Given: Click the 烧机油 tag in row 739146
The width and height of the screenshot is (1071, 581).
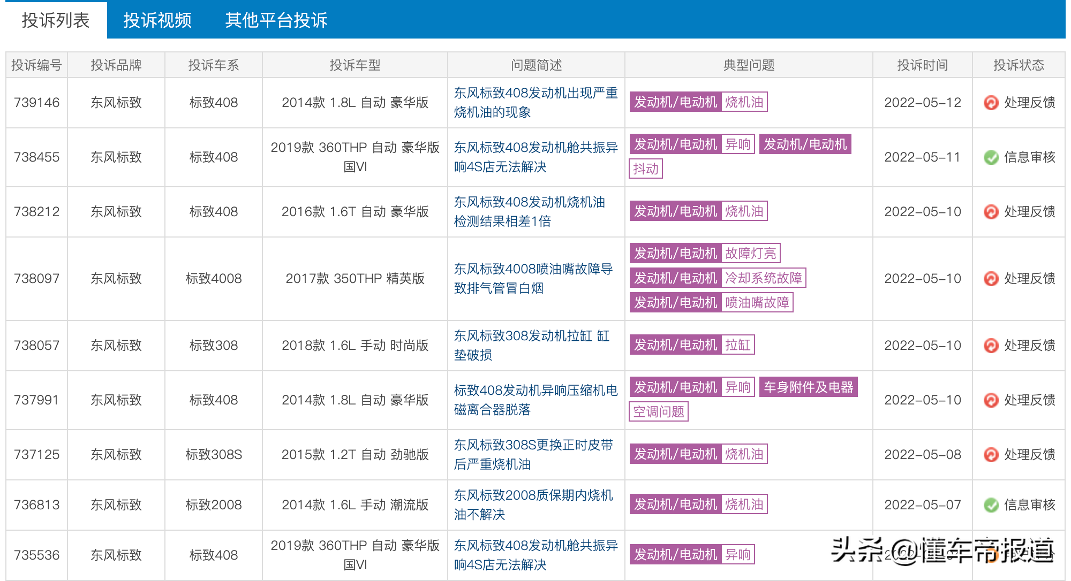Looking at the screenshot, I should (x=744, y=102).
